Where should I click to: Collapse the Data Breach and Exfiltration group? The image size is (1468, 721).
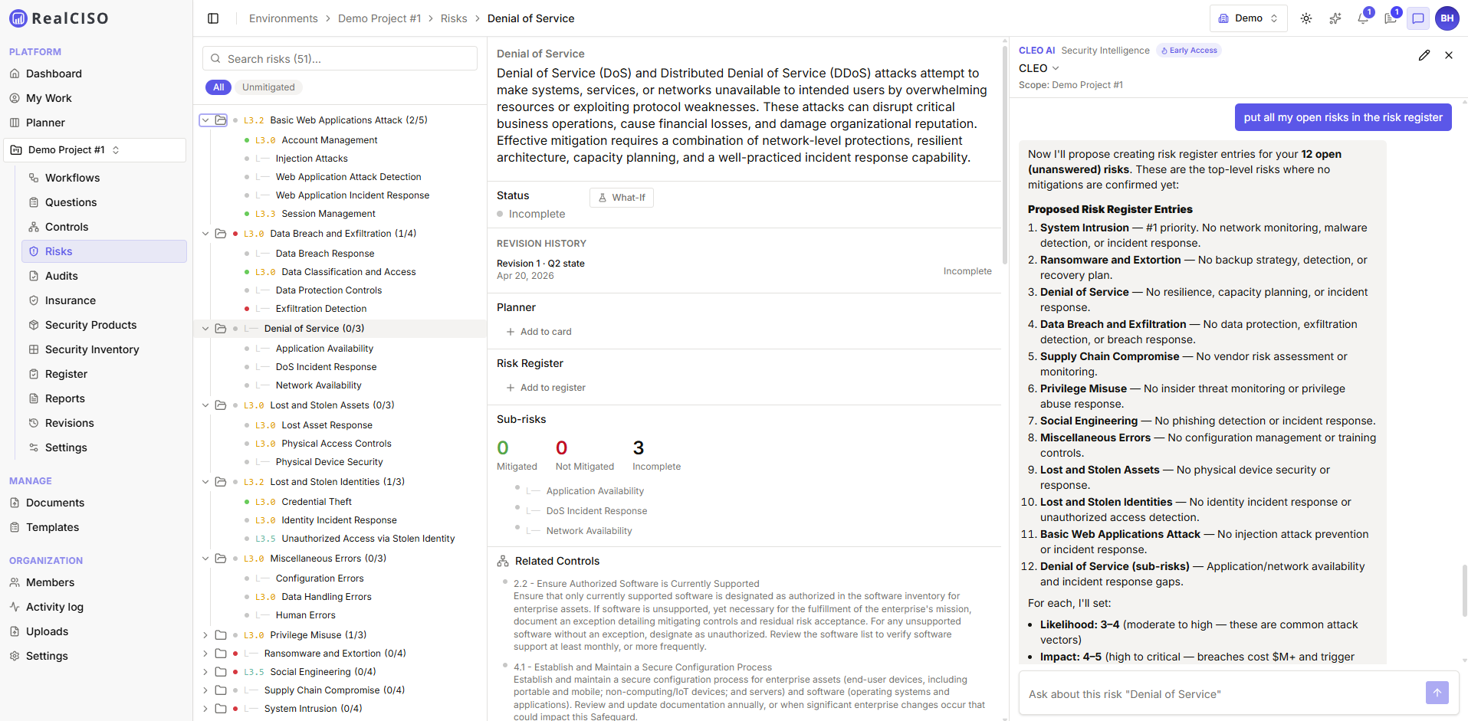tap(205, 234)
